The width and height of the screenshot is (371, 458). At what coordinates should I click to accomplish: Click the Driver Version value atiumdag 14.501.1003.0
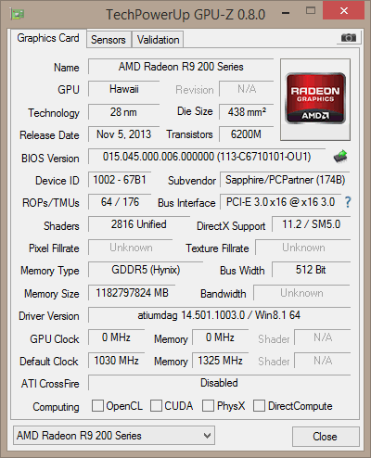(x=219, y=315)
